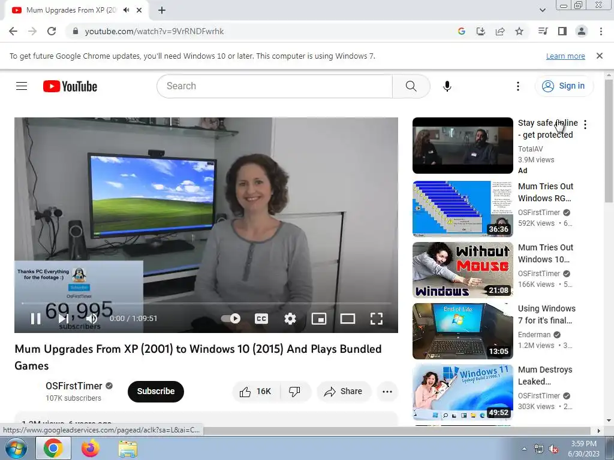This screenshot has width=614, height=460.
Task: Open tab search chevron
Action: click(x=543, y=10)
